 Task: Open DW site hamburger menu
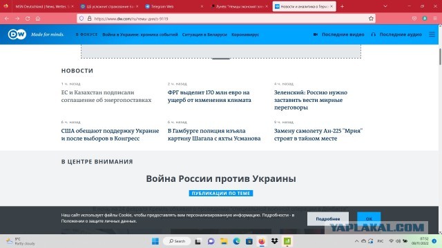432,34
